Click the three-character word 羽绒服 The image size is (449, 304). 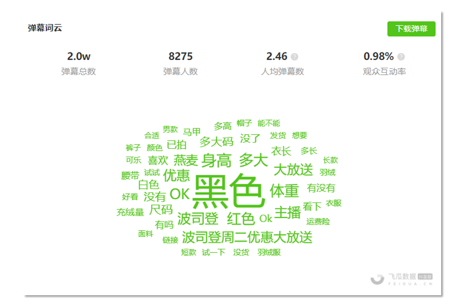(x=269, y=252)
